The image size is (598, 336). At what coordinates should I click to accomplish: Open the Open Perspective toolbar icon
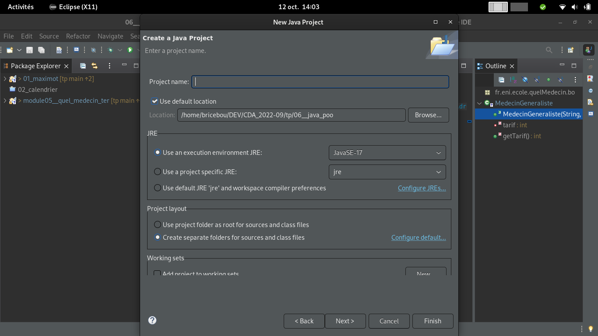(x=571, y=50)
